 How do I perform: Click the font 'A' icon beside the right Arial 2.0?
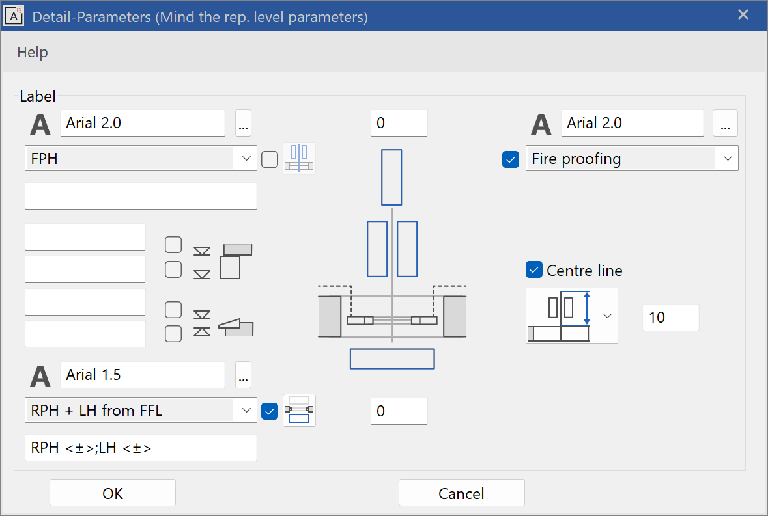(x=541, y=124)
